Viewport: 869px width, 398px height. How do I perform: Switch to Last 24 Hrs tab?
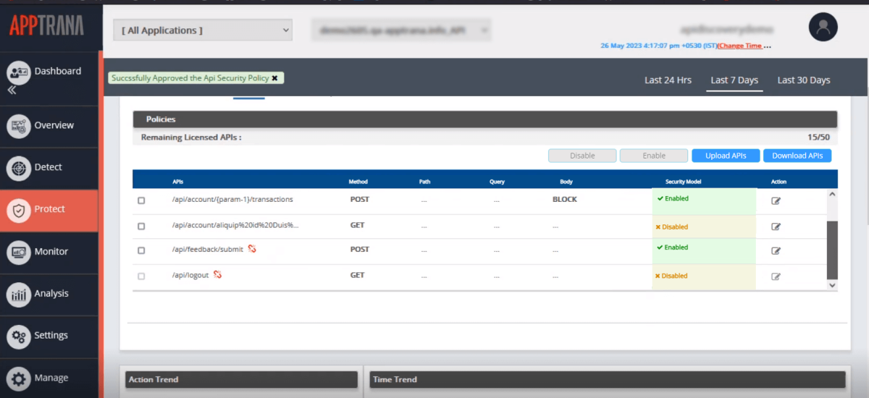(x=668, y=80)
